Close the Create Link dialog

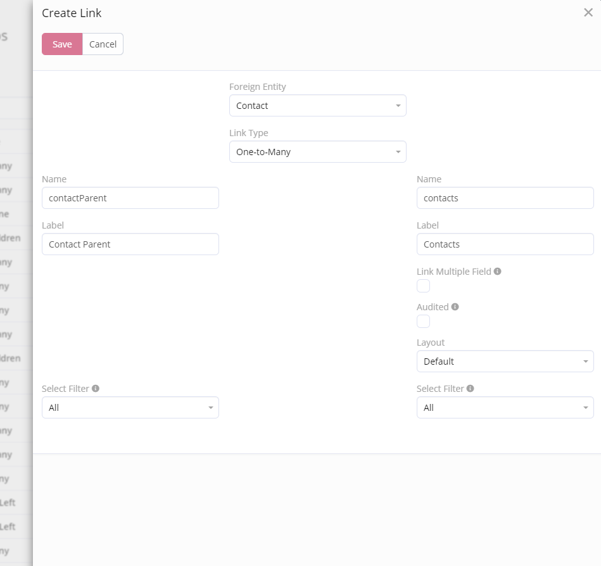click(x=588, y=13)
